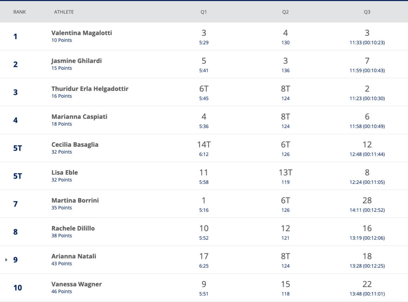This screenshot has height=302, width=408.
Task: Open Cecilia Basaglia's profile link
Action: (x=75, y=145)
